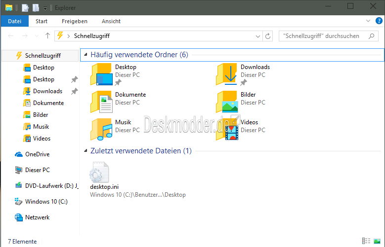Screen dimensions: 385x247
Task: Select the Musik folder icon in frequent folders
Action: pos(101,129)
